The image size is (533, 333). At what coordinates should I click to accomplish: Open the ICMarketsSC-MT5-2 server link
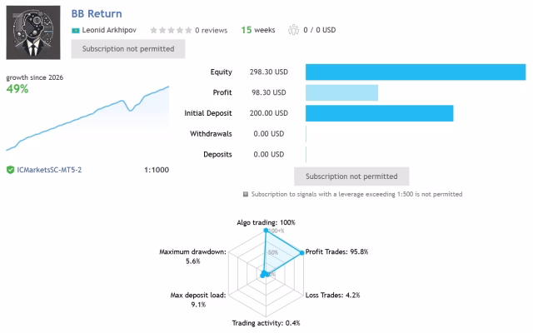point(49,170)
